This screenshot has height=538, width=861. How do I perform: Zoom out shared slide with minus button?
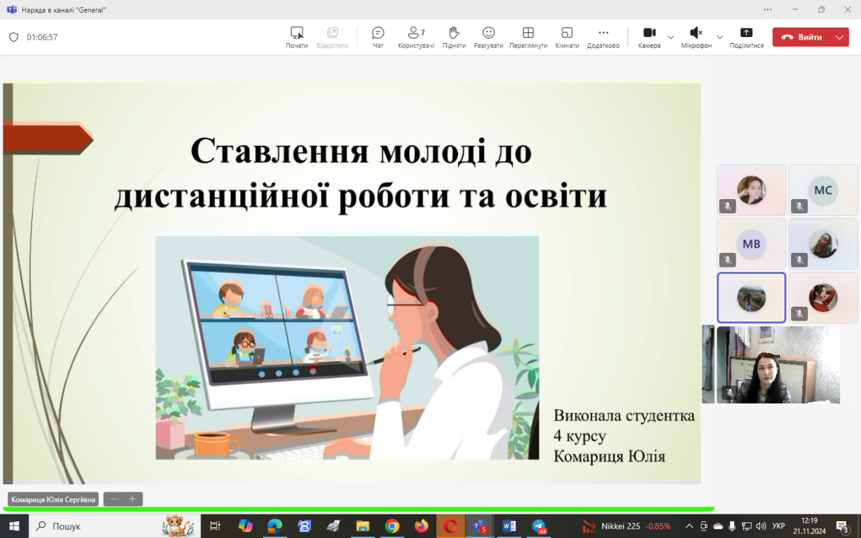(x=114, y=499)
